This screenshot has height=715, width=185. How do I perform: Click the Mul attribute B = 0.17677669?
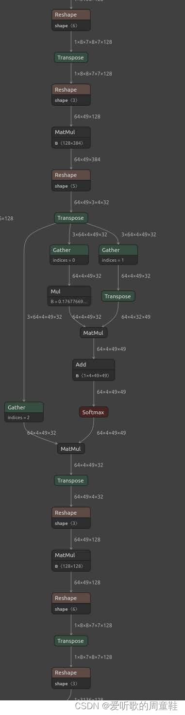(x=69, y=302)
